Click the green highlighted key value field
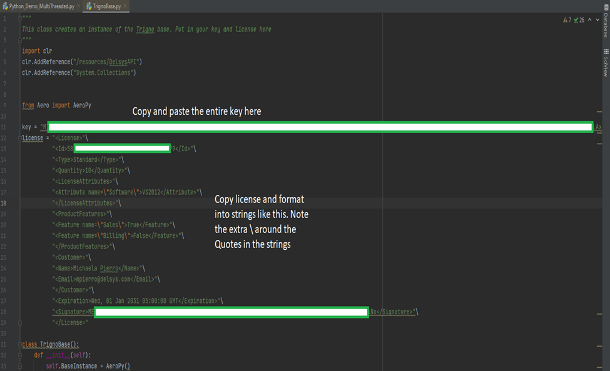This screenshot has height=371, width=610. (313, 126)
